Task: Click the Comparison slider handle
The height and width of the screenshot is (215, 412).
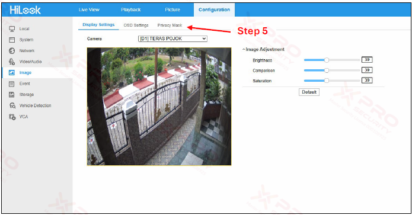Action: (327, 70)
